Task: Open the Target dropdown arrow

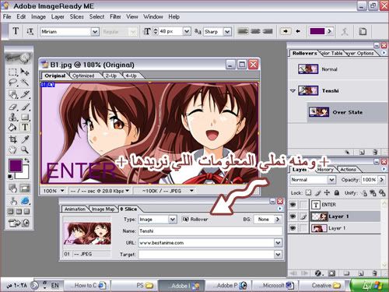Action: [278, 255]
